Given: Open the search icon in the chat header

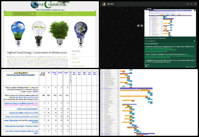Looking at the screenshot, I should pyautogui.click(x=195, y=4).
